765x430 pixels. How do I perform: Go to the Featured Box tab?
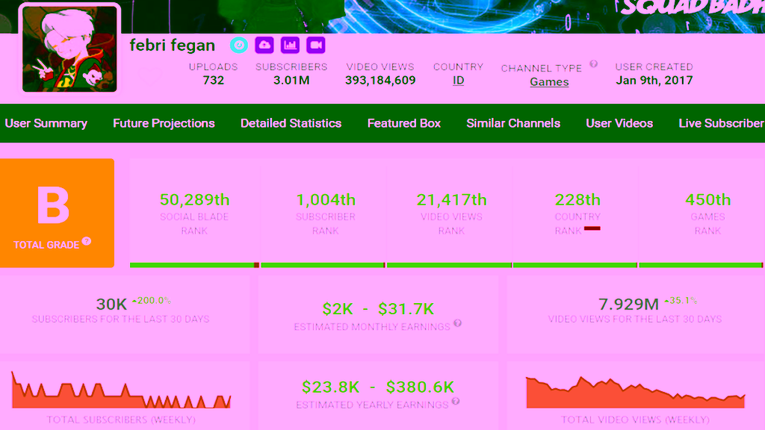tap(404, 123)
